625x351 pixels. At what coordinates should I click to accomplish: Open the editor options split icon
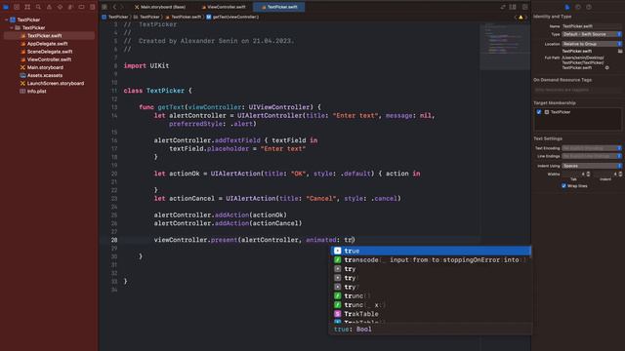click(513, 7)
